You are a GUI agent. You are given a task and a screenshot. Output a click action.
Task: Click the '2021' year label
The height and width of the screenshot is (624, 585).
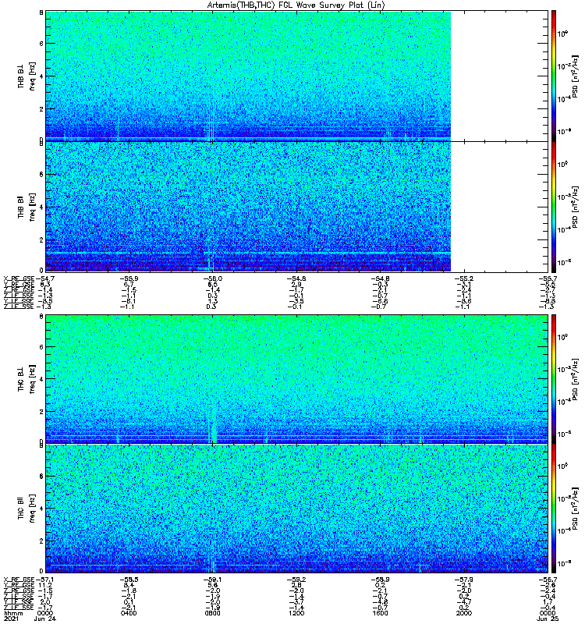point(12,619)
